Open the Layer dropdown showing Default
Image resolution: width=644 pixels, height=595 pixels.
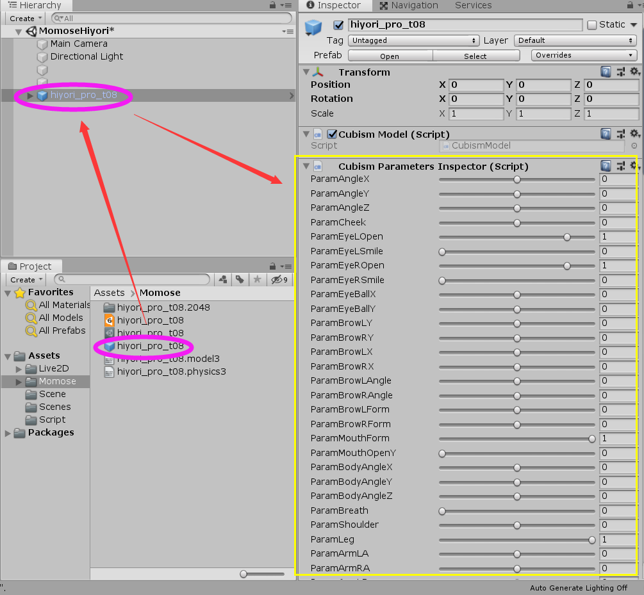[x=575, y=40]
